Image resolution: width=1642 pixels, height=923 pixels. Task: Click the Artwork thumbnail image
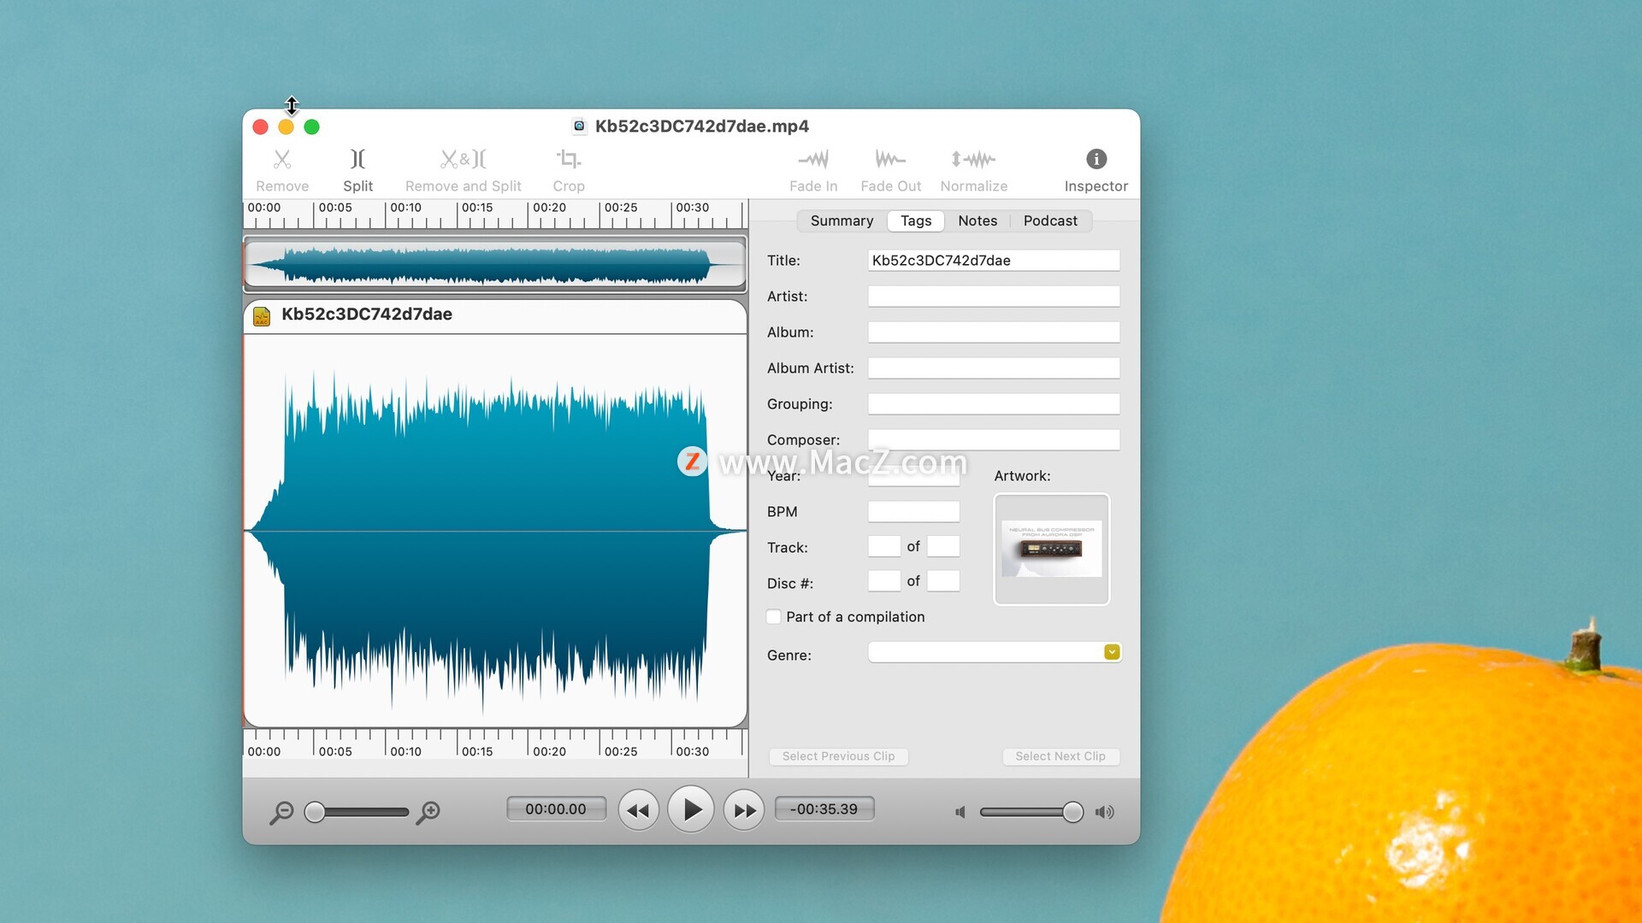[x=1051, y=550]
